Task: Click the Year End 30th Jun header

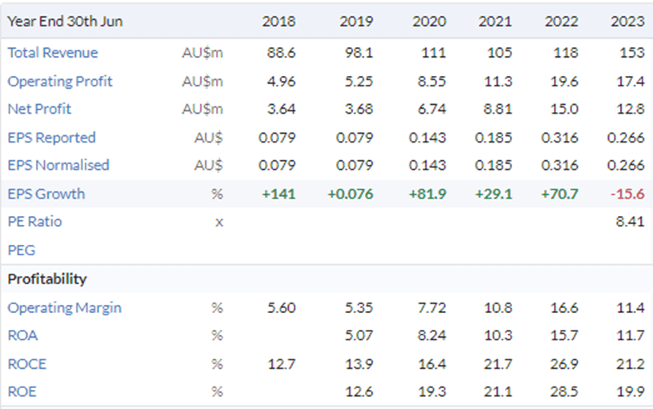Action: coord(65,22)
